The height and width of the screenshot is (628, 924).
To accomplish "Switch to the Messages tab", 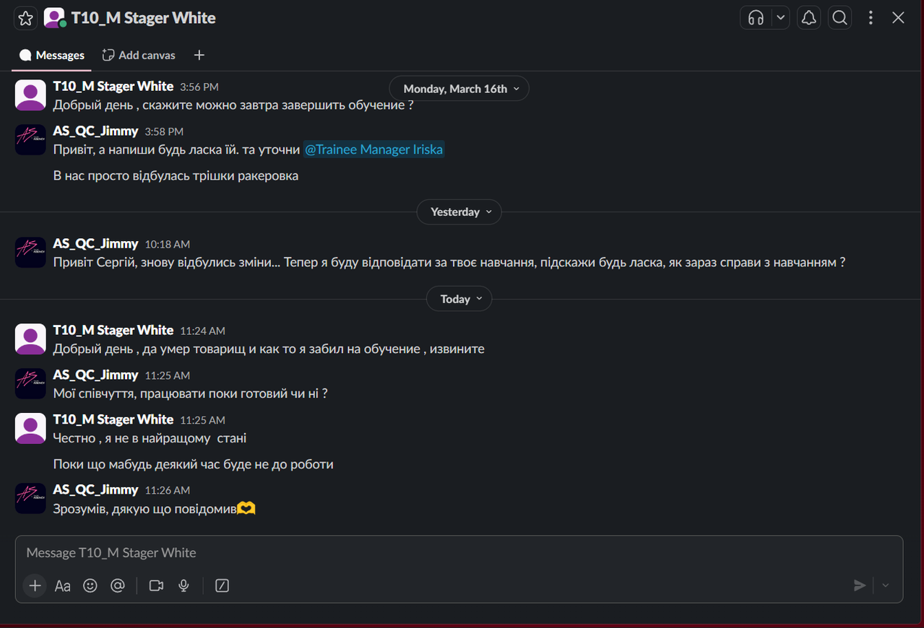I will pos(52,55).
